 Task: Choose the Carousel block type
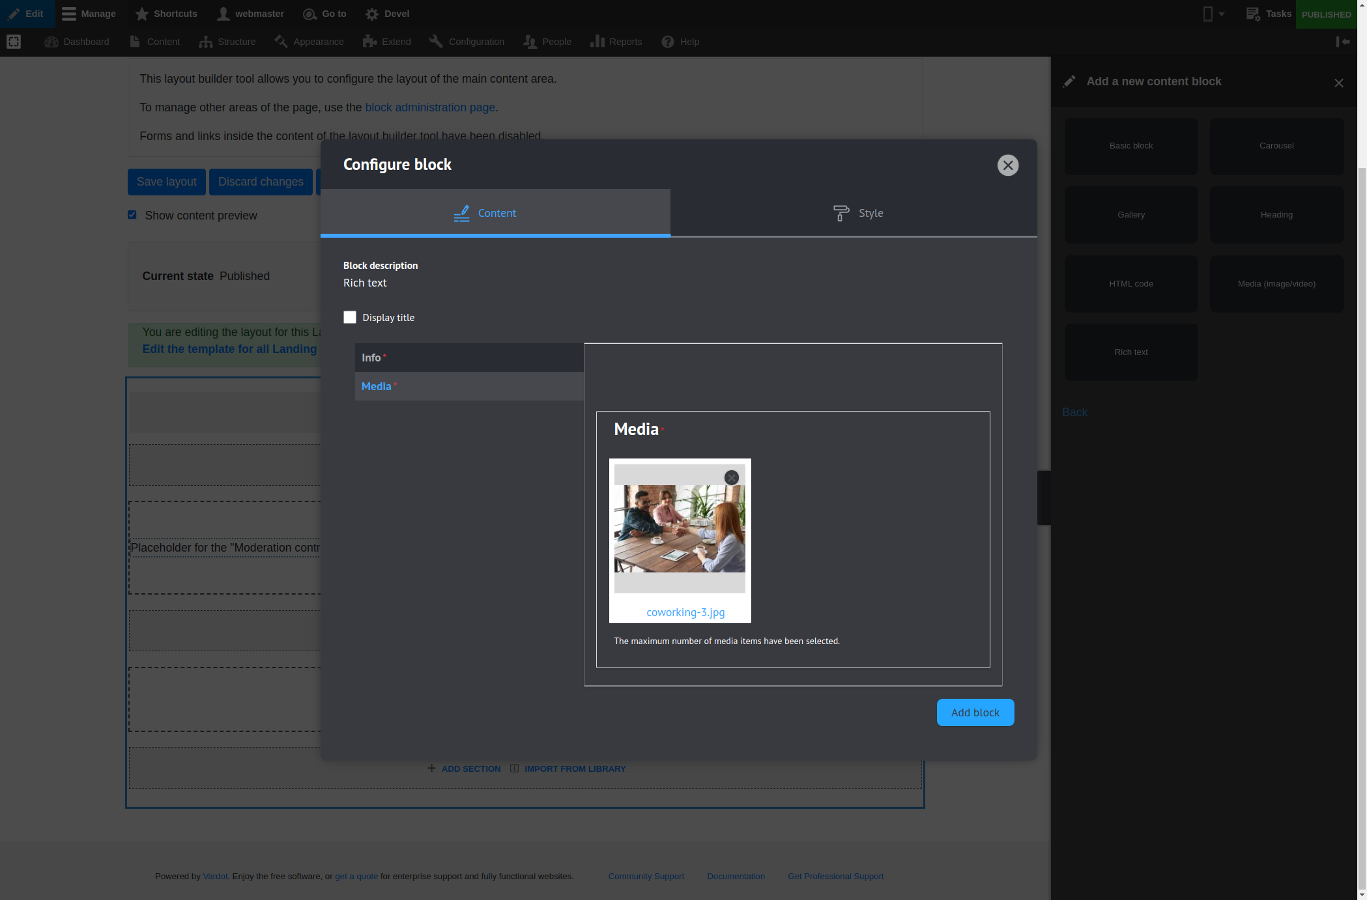1276,146
